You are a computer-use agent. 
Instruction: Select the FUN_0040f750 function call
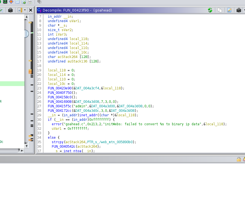tap(60, 93)
